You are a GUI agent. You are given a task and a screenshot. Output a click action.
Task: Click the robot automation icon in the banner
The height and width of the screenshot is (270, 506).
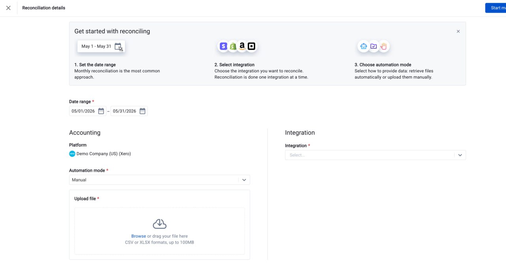pos(364,46)
